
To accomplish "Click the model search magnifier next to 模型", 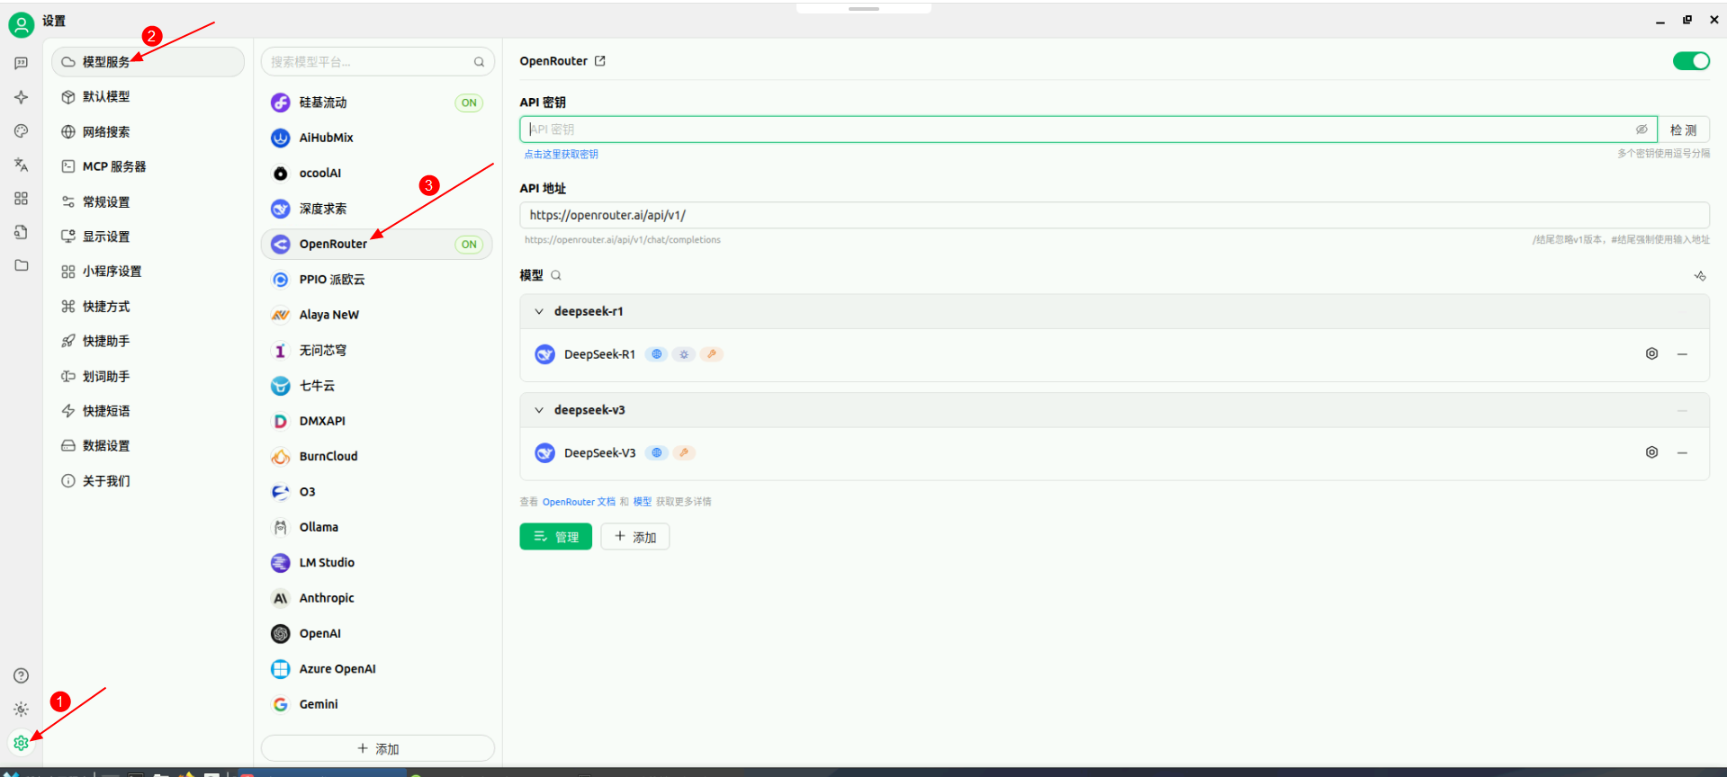I will [556, 275].
